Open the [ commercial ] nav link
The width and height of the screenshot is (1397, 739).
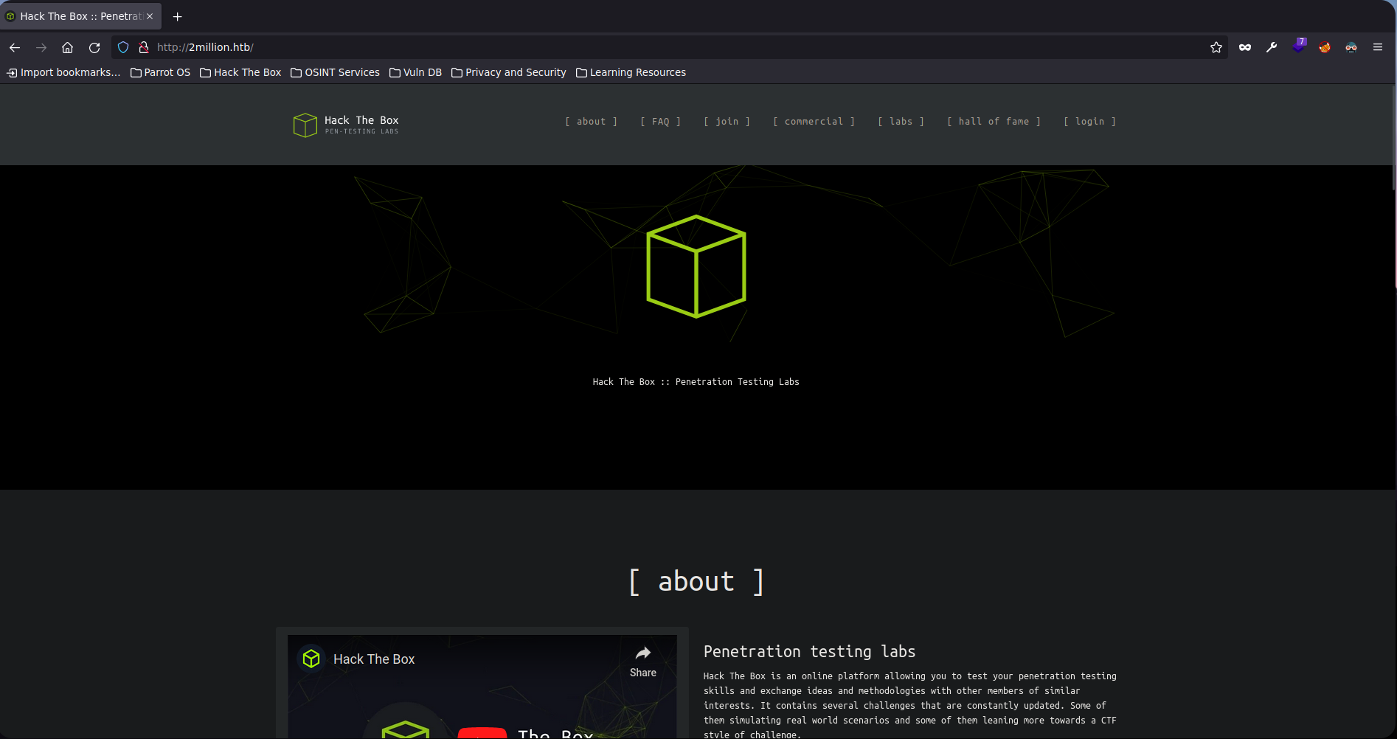[x=814, y=122]
